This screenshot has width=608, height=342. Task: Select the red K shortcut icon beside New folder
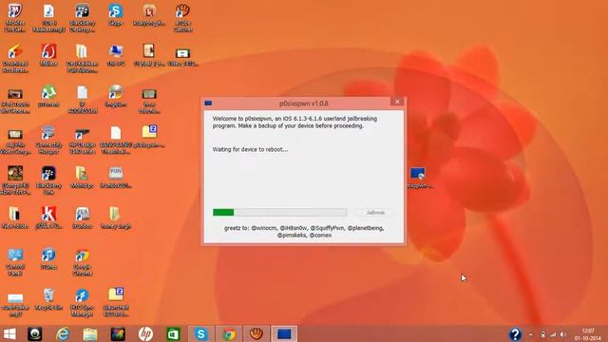coord(48,218)
